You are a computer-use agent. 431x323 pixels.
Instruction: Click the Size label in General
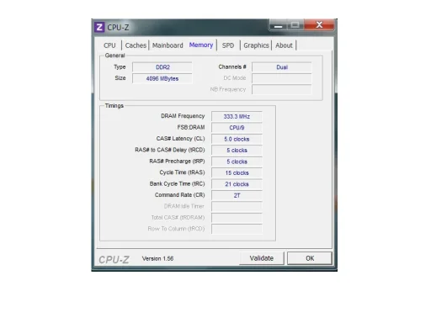pyautogui.click(x=120, y=78)
